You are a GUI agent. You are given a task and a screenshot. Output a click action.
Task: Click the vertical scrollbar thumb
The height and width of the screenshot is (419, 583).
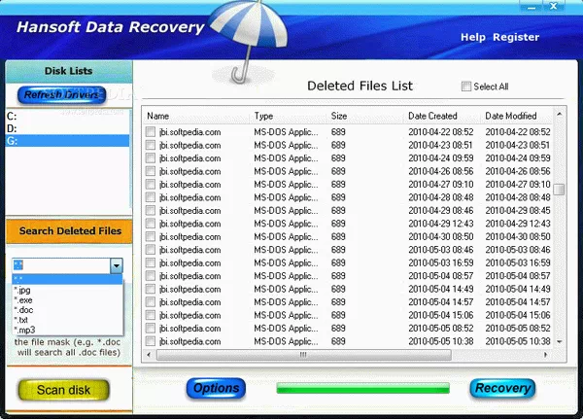(x=559, y=189)
